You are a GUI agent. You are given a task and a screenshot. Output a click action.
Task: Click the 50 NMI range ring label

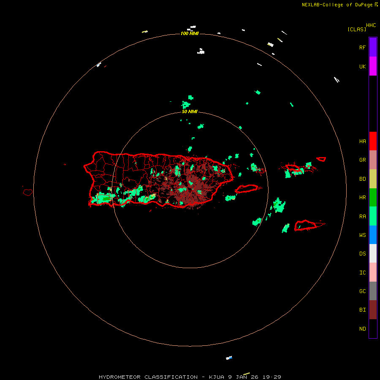(x=190, y=111)
